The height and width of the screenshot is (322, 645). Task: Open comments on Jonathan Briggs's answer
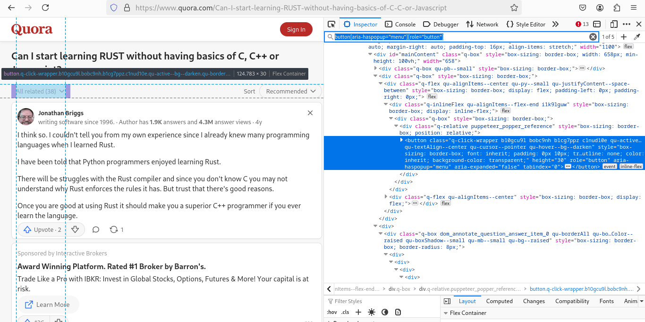pyautogui.click(x=96, y=229)
